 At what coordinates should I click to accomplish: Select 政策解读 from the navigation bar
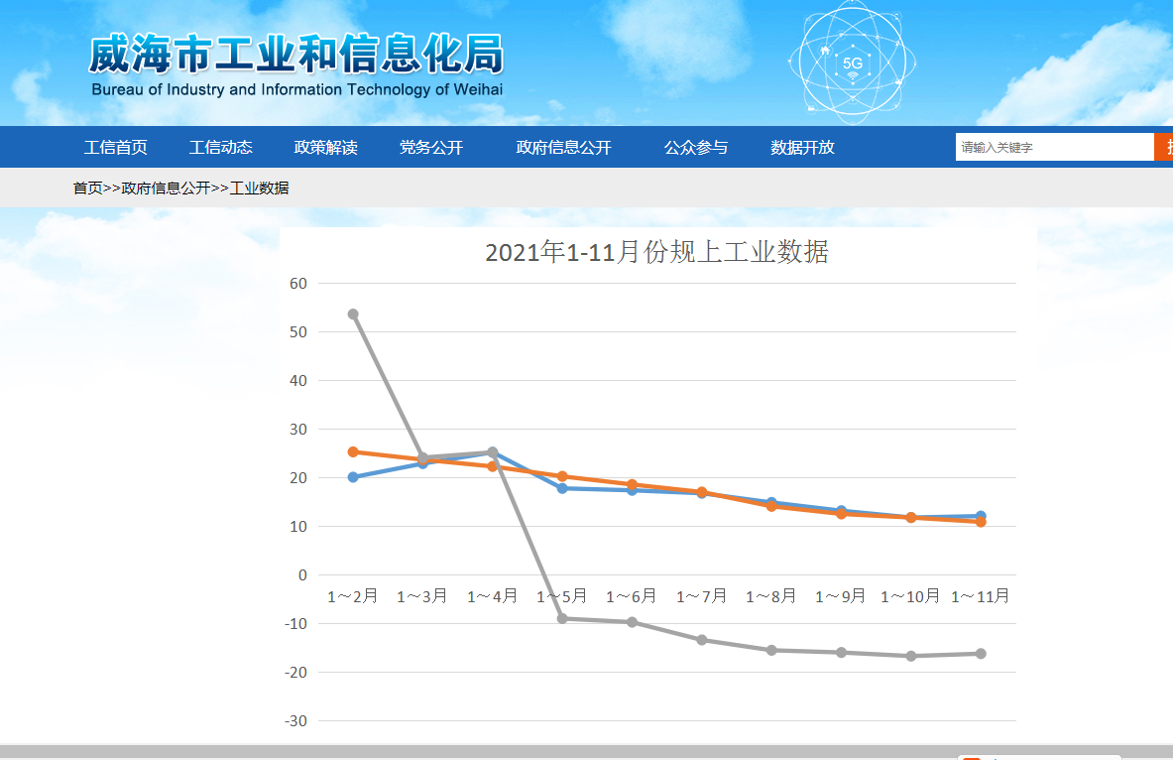coord(326,147)
